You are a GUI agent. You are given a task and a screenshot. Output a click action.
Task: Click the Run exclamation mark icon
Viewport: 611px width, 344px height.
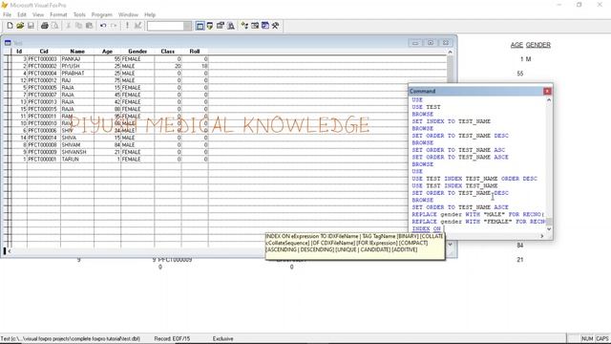click(127, 26)
